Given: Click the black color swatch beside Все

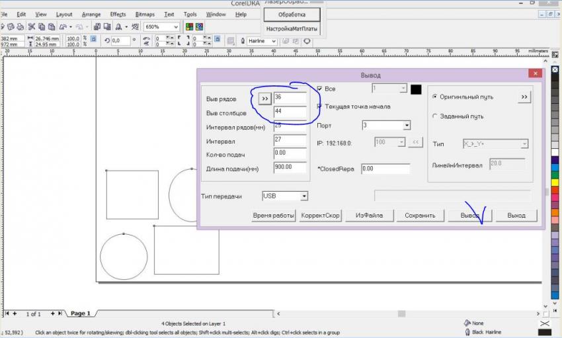Looking at the screenshot, I should (x=417, y=89).
